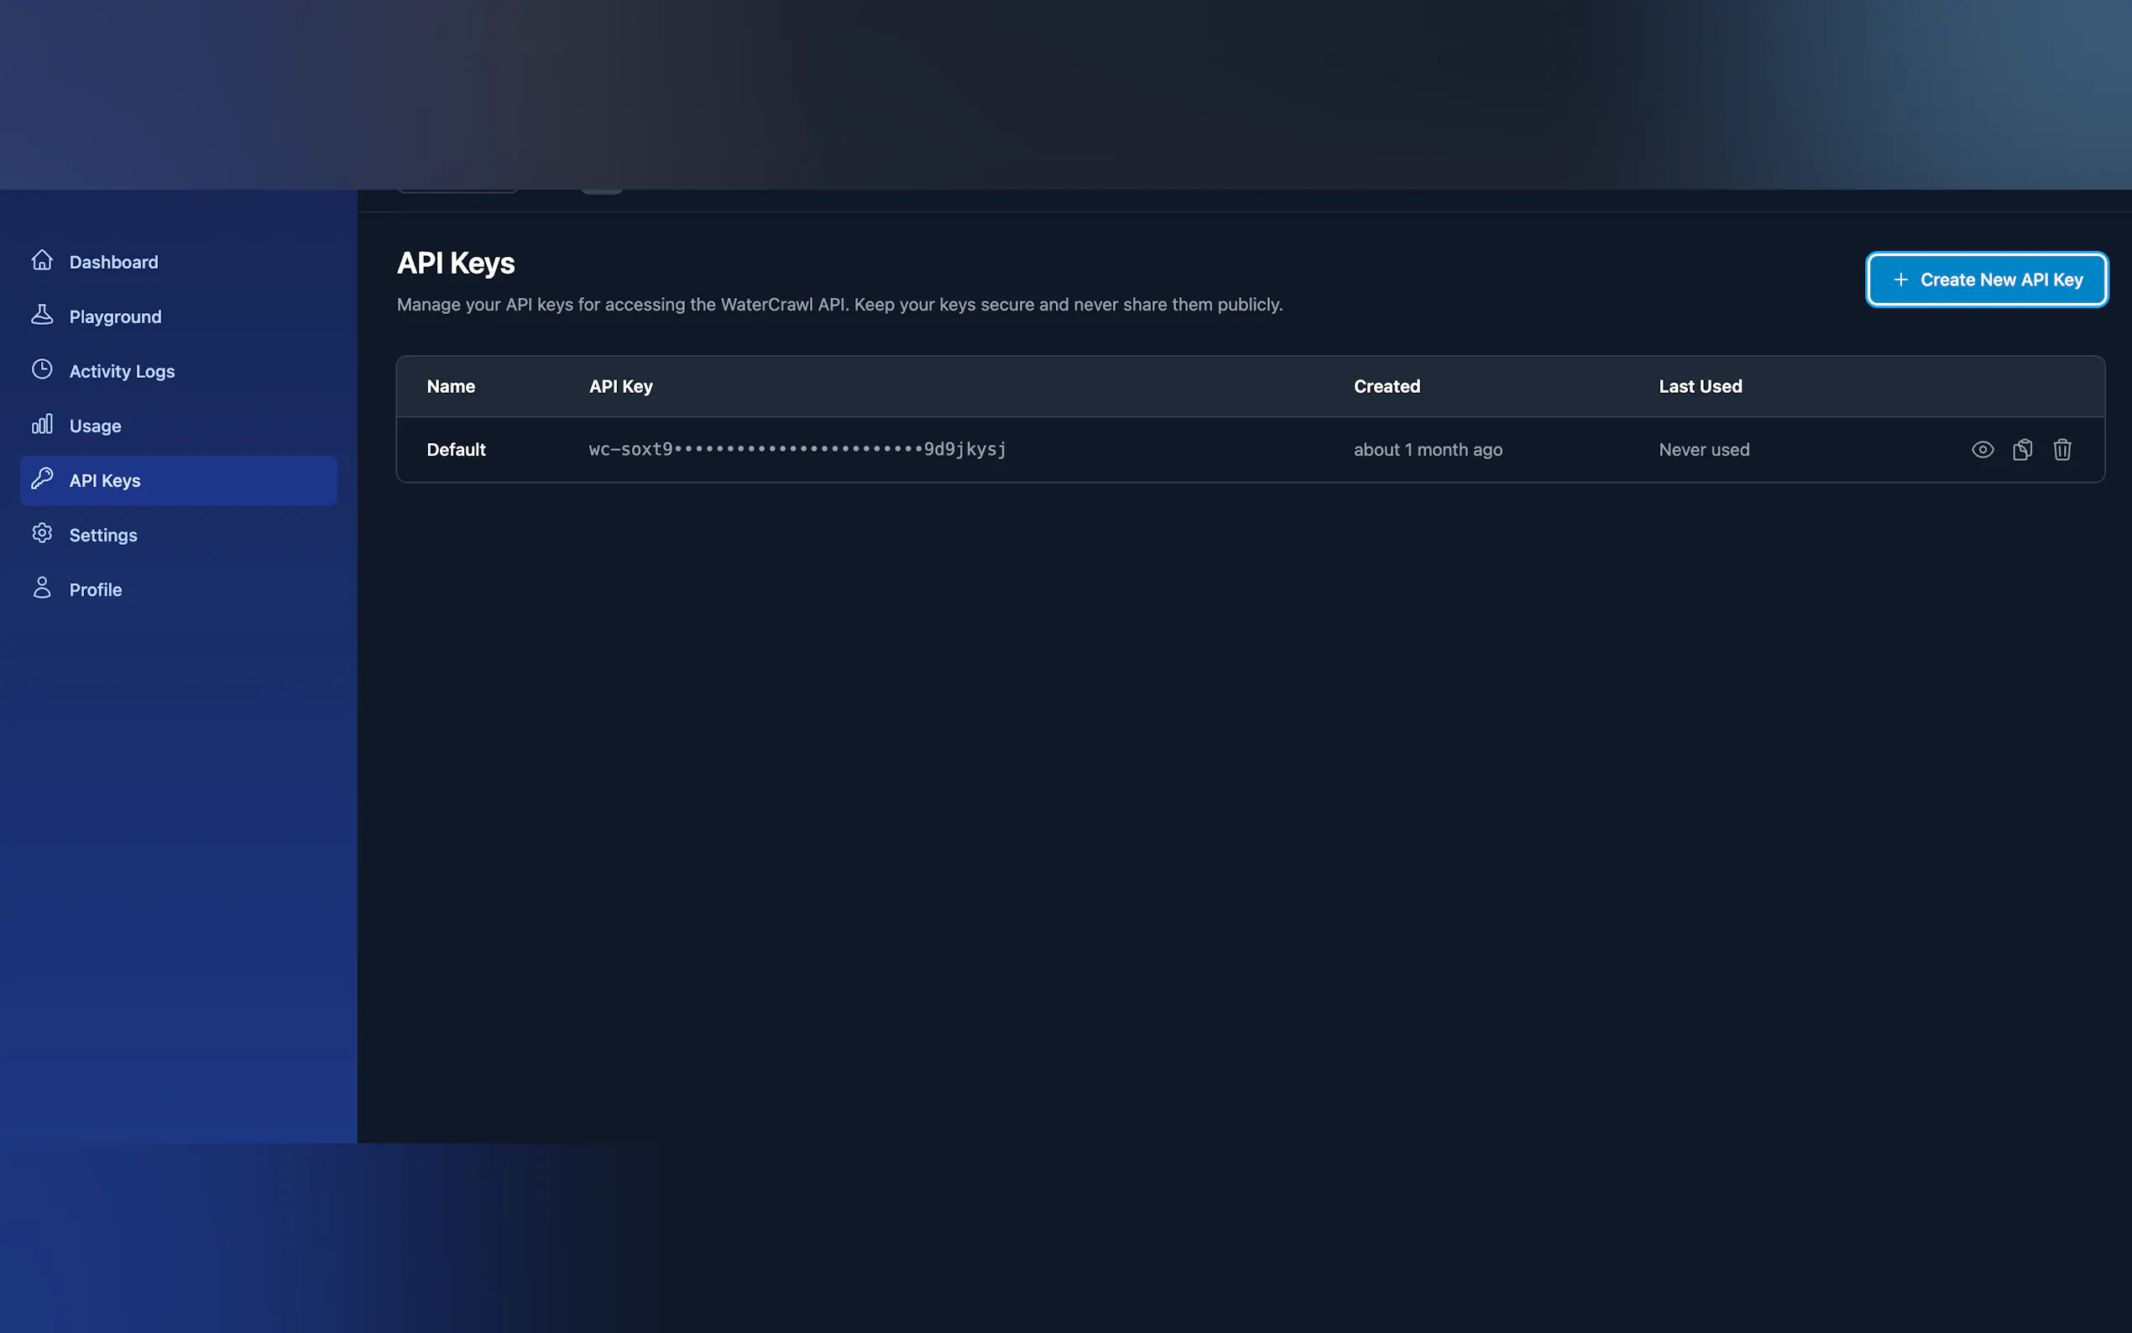
Task: Delete the Default key using trash icon
Action: tap(2061, 450)
